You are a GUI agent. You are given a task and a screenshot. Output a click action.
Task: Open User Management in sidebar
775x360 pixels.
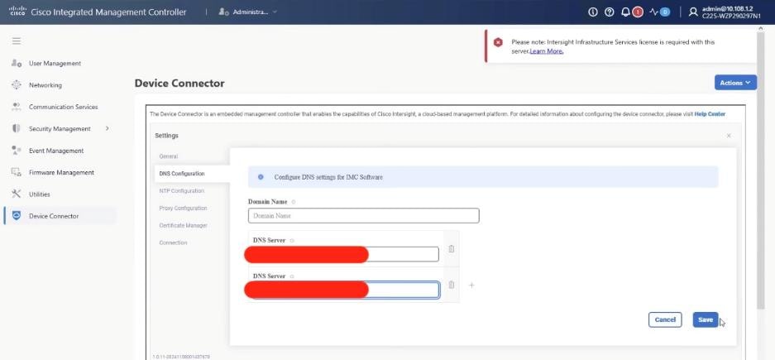coord(55,63)
